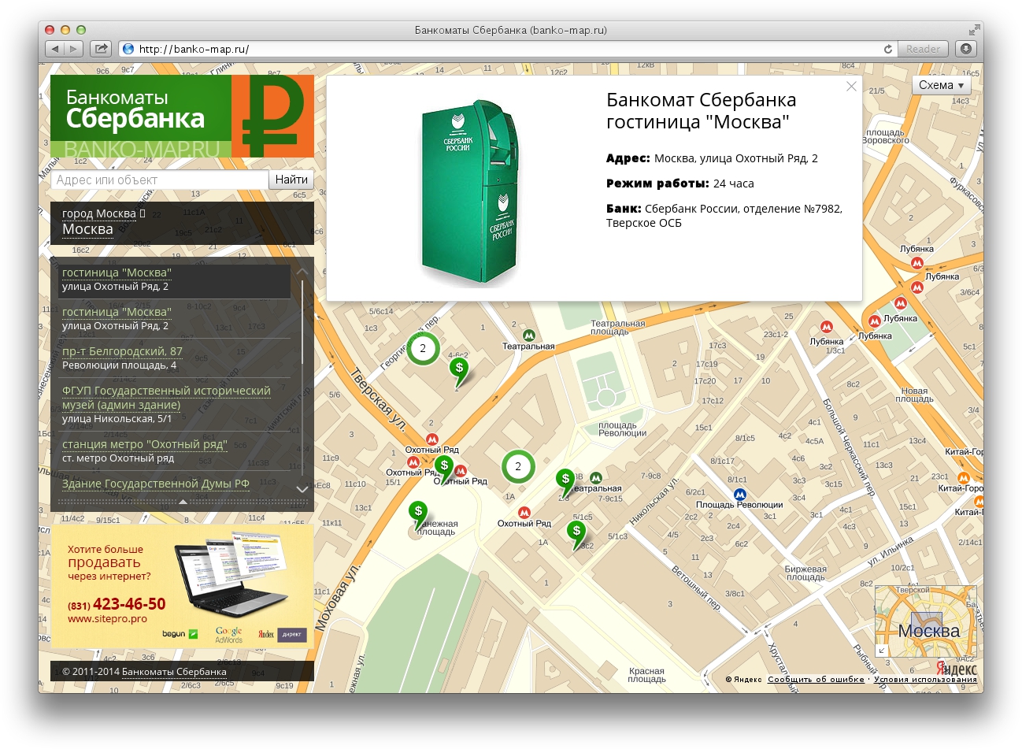Click the large Москва city link

(87, 229)
